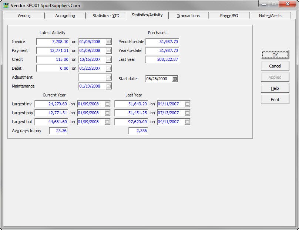299x230 pixels.
Task: Minimize the Vendor SPO01 window
Action: pos(264,4)
